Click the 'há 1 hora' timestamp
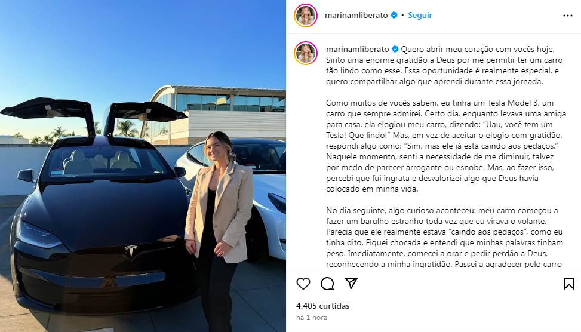The image size is (581, 332). pyautogui.click(x=311, y=318)
